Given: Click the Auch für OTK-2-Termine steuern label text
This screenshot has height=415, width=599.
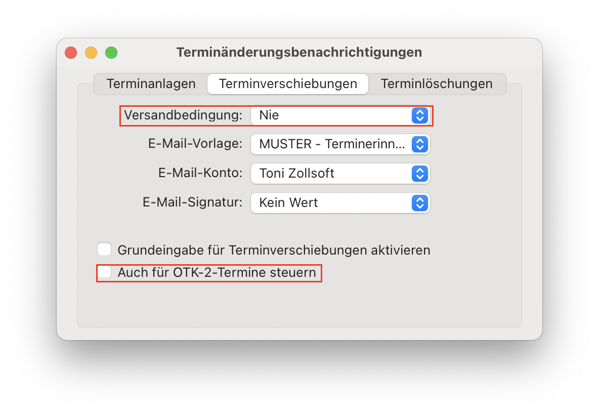Looking at the screenshot, I should [x=217, y=272].
